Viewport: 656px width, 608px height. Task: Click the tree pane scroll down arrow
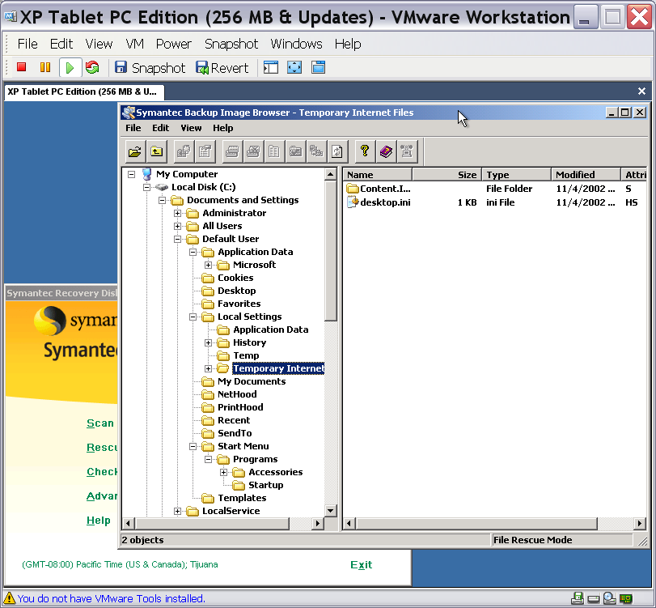click(x=330, y=511)
